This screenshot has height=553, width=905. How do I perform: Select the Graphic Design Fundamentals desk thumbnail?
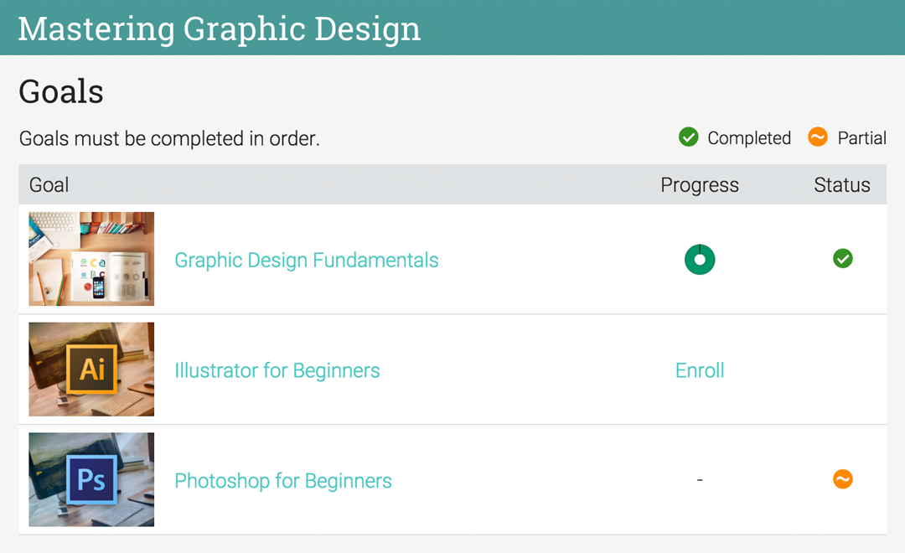91,259
